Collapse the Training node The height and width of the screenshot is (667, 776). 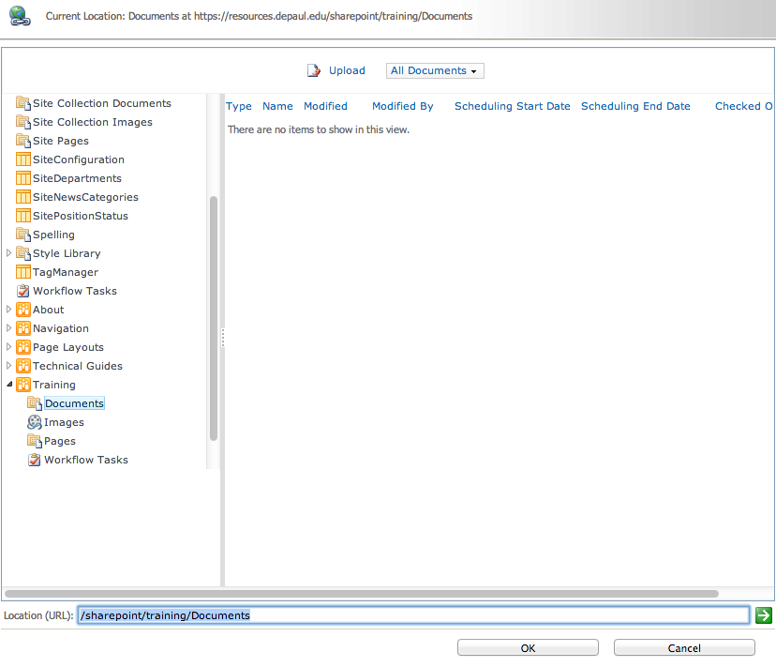8,385
